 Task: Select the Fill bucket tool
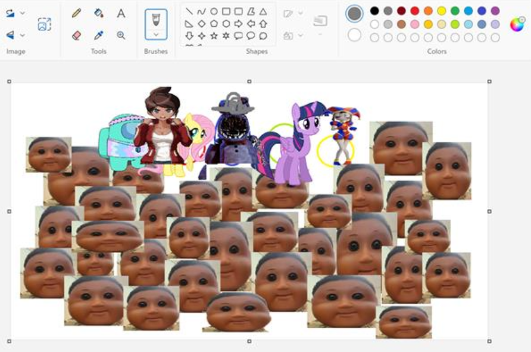(x=99, y=13)
